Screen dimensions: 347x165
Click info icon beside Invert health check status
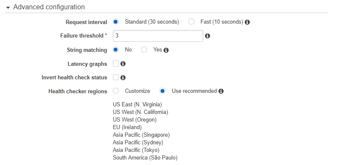click(x=123, y=78)
